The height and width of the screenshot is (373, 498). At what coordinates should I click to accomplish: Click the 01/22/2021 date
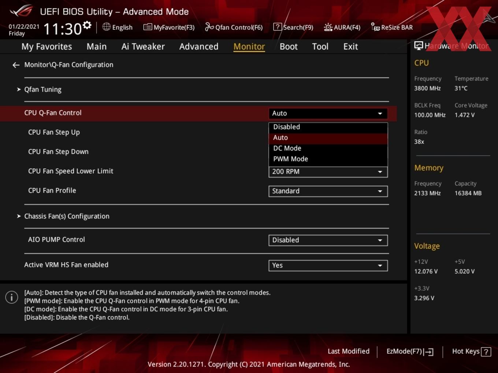(x=24, y=26)
